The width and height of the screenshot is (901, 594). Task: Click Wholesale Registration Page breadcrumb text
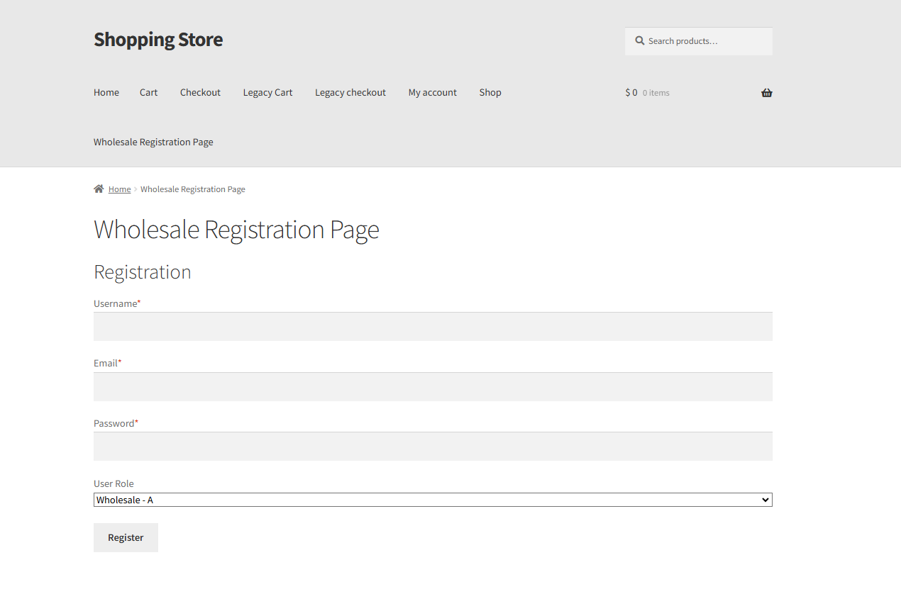(x=193, y=189)
